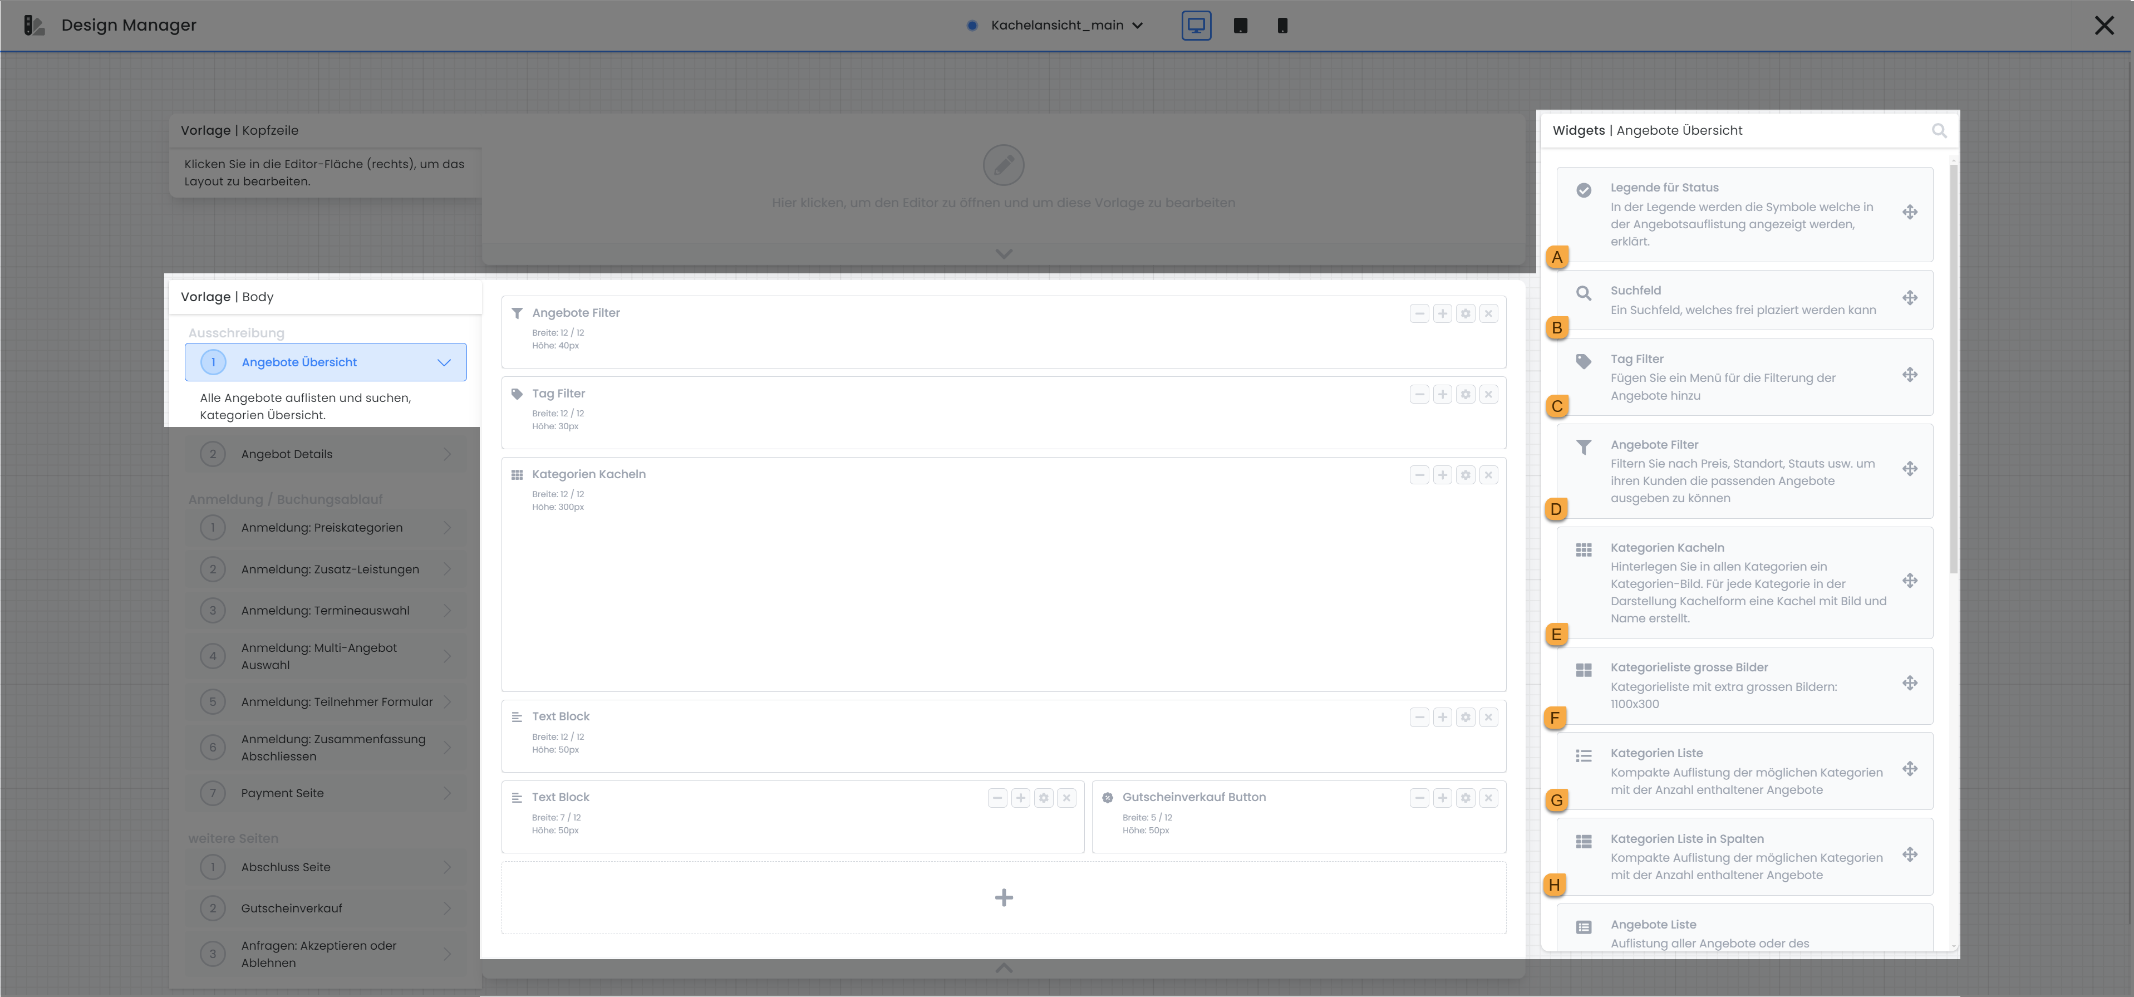This screenshot has height=997, width=2134.
Task: Click plus to add new widget row
Action: point(1003,897)
